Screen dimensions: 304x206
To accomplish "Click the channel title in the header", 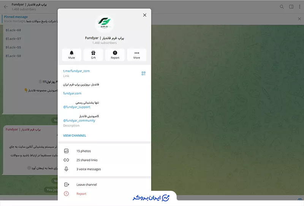I will 29,5.
